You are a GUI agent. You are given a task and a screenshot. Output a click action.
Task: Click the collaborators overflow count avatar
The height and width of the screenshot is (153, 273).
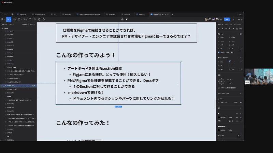[221, 19]
